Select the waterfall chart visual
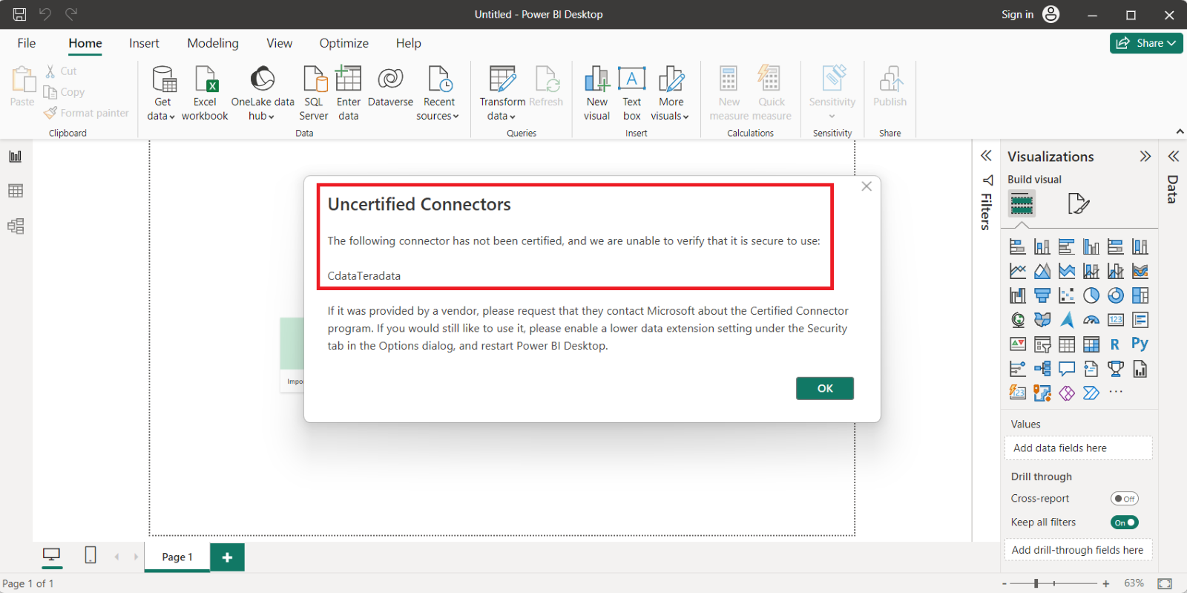Screen dimensions: 1187x593 pyautogui.click(x=1018, y=295)
